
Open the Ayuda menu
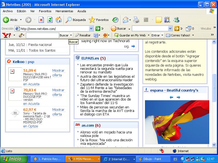[x=81, y=11]
